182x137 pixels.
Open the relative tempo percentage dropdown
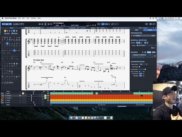click(x=107, y=24)
